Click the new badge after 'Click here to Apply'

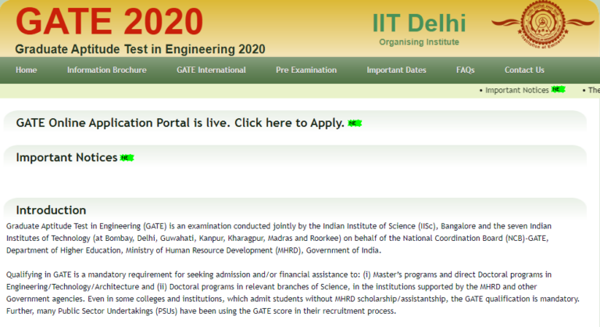click(x=355, y=124)
